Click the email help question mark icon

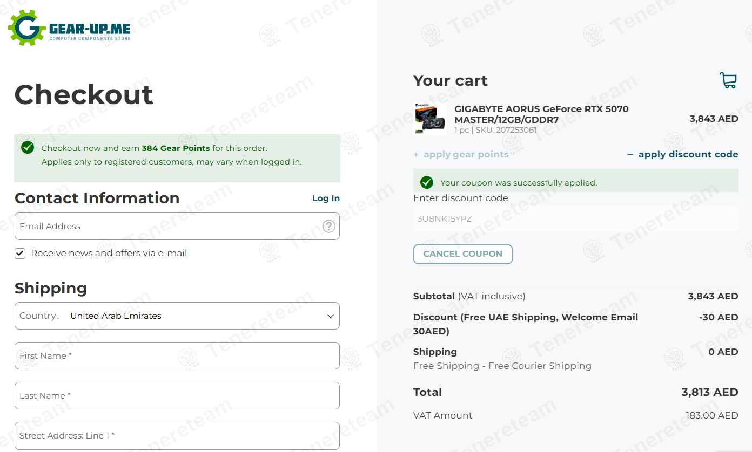point(328,227)
